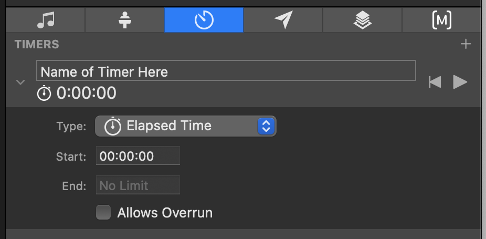Viewport: 486px width, 239px height.
Task: Open the Props layers tab
Action: (362, 20)
